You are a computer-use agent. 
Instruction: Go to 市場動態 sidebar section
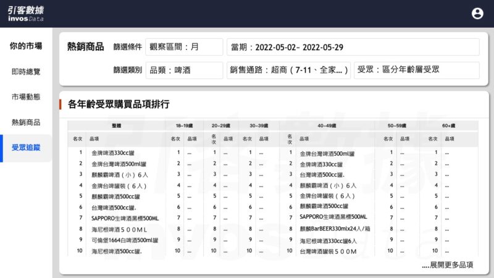[x=26, y=97]
